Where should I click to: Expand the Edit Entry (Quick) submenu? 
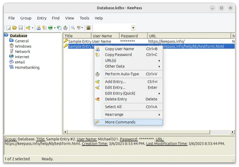128,94
